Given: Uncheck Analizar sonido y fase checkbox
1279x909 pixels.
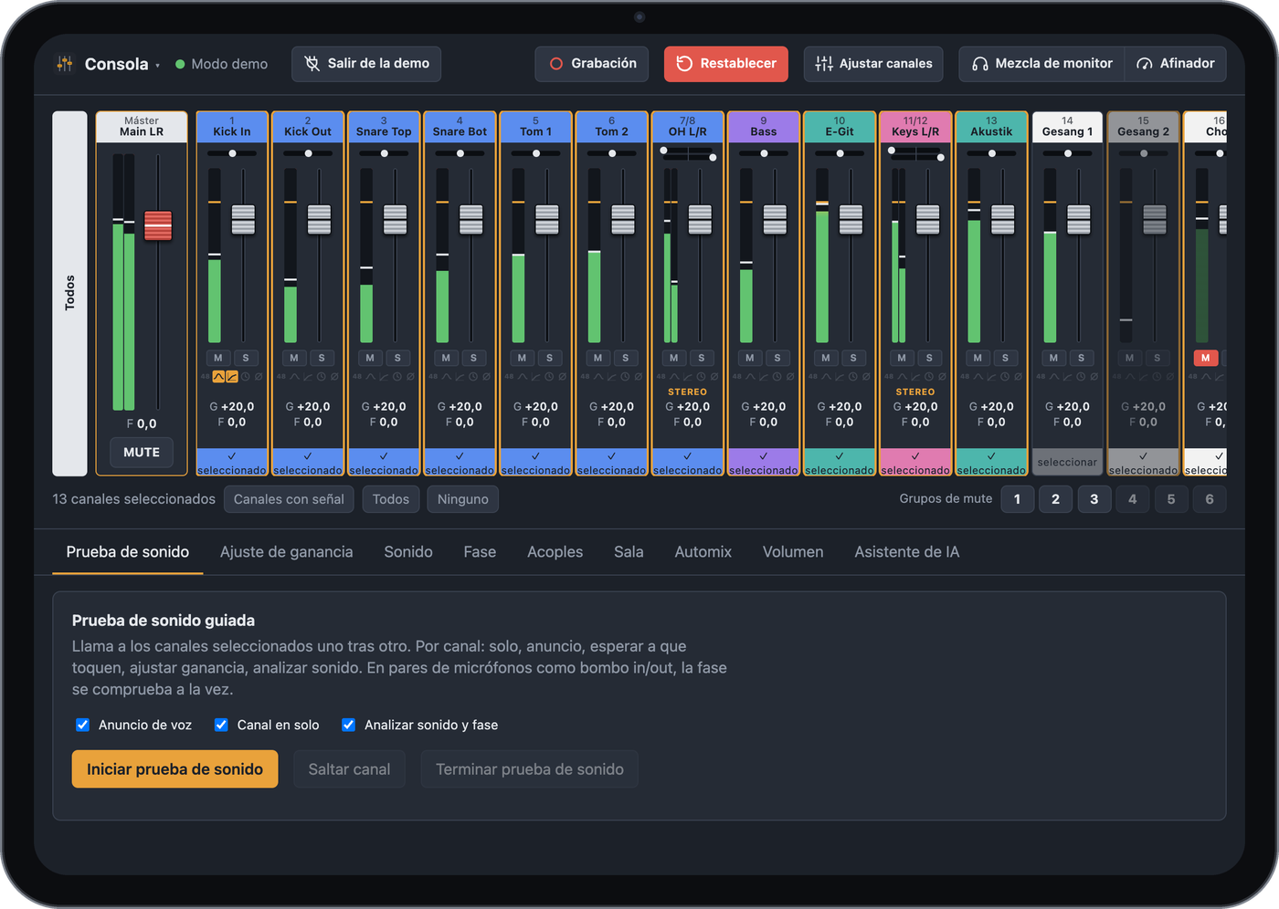Looking at the screenshot, I should click(x=348, y=725).
